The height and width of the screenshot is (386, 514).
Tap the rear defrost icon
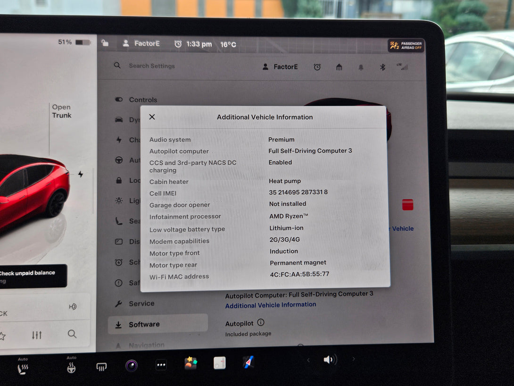pos(101,367)
